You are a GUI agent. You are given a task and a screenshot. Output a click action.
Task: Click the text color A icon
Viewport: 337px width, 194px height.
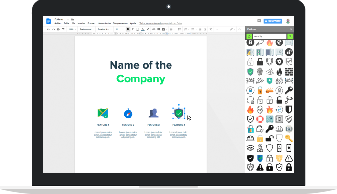tap(143, 29)
